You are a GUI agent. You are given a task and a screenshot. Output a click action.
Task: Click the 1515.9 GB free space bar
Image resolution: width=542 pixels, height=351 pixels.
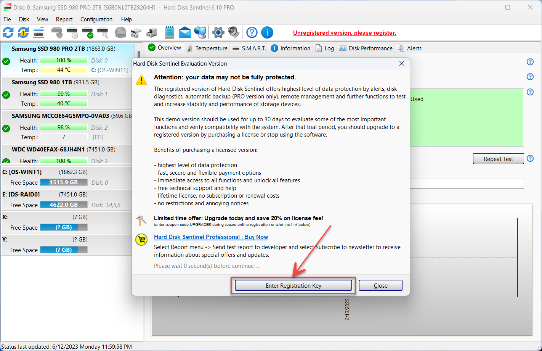[x=64, y=182]
